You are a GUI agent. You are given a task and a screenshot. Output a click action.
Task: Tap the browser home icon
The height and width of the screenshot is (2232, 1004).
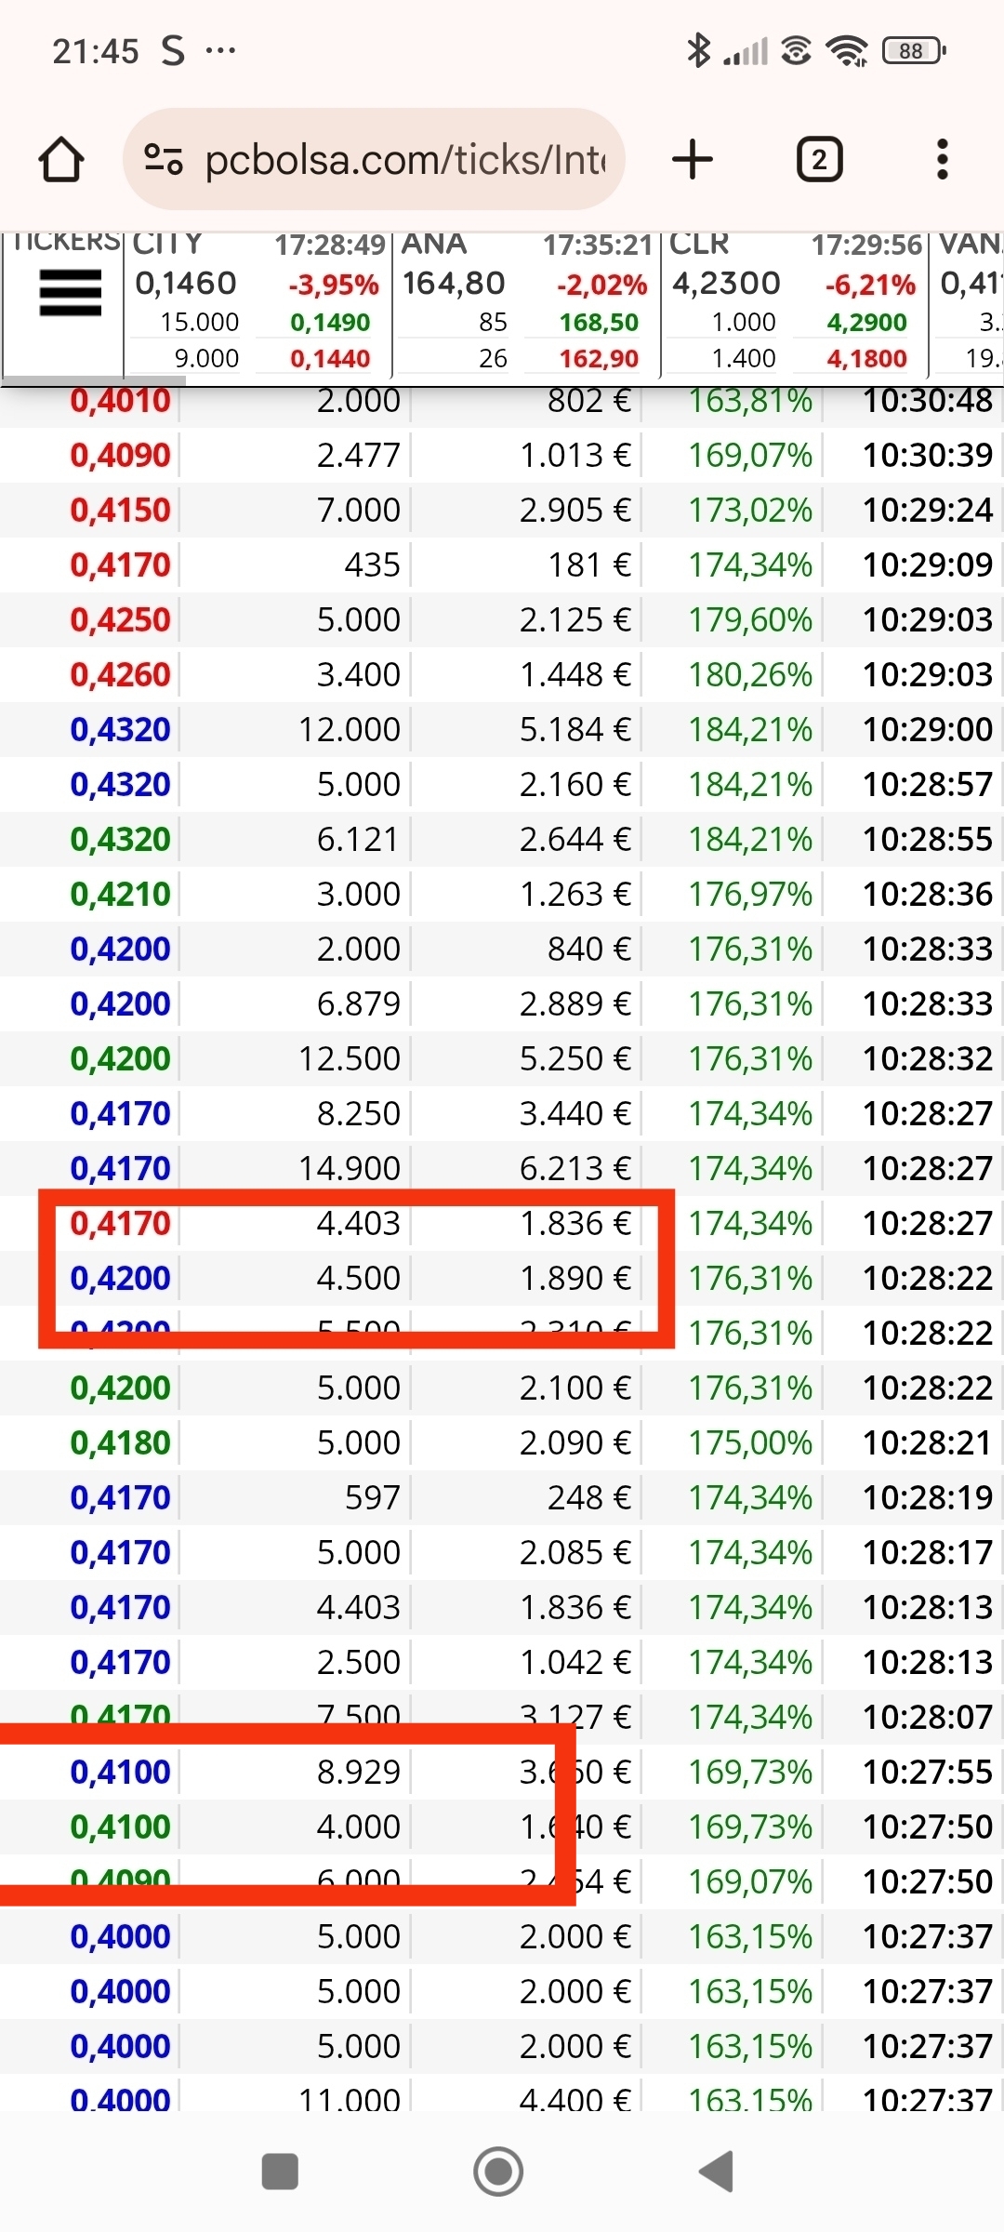tap(61, 159)
